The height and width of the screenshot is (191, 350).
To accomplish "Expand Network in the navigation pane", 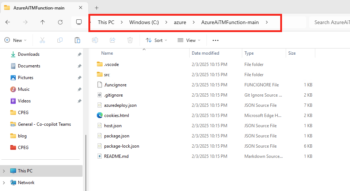I will coord(4,183).
